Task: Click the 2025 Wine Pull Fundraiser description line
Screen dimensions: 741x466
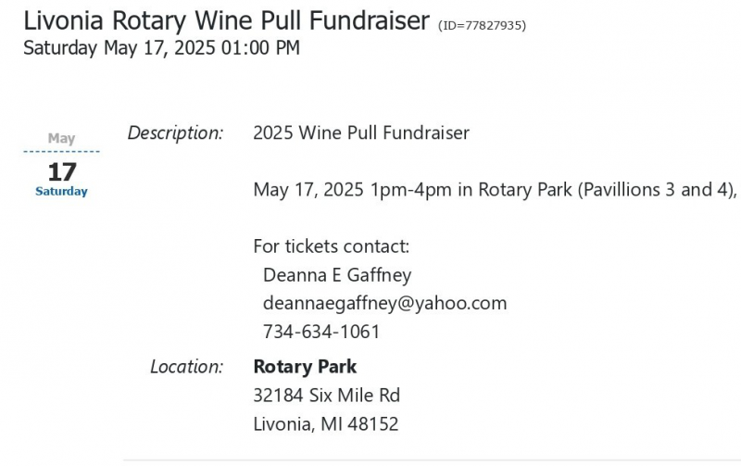Action: 361,132
